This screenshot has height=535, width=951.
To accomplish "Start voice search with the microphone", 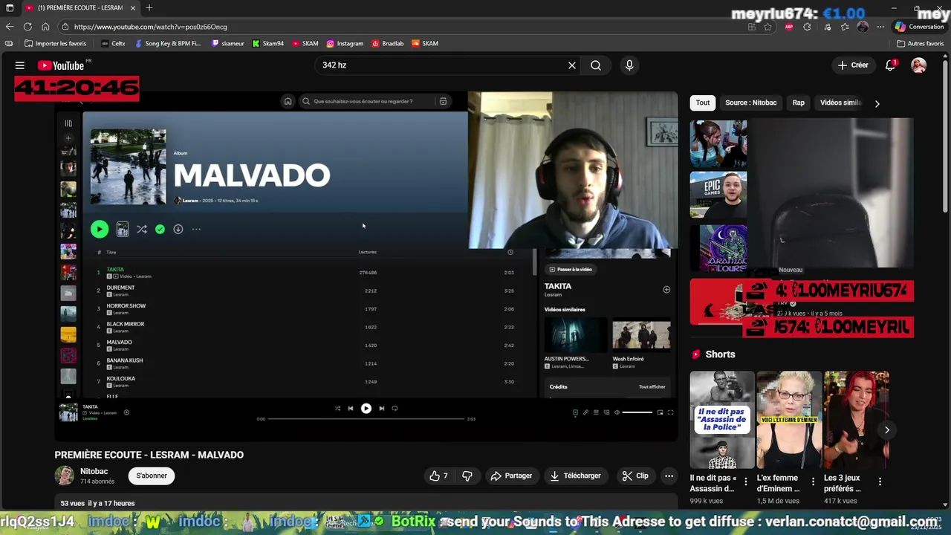I will coord(629,65).
